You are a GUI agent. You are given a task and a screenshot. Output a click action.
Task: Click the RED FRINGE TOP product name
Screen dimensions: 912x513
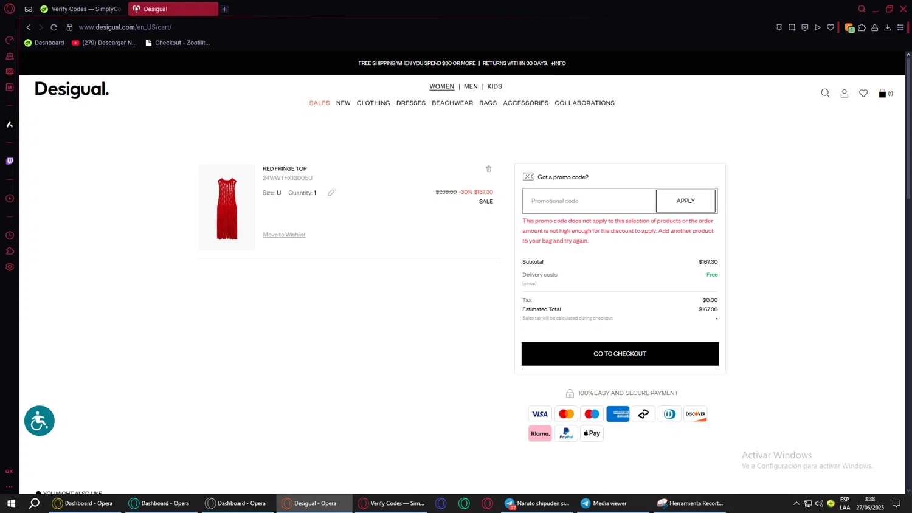coord(285,168)
